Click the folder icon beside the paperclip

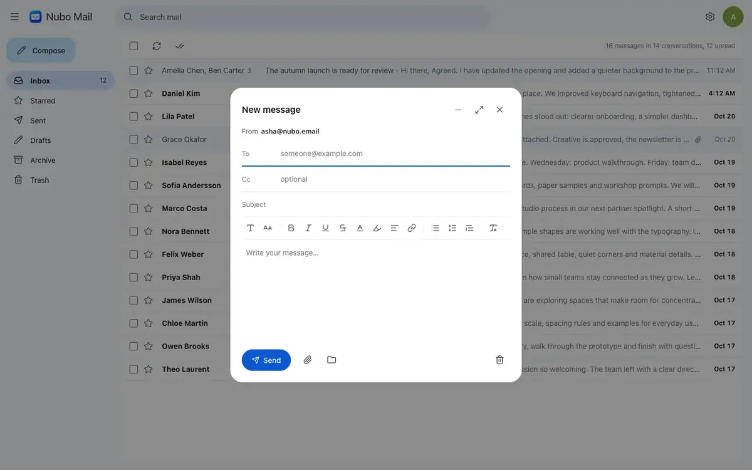coord(332,360)
